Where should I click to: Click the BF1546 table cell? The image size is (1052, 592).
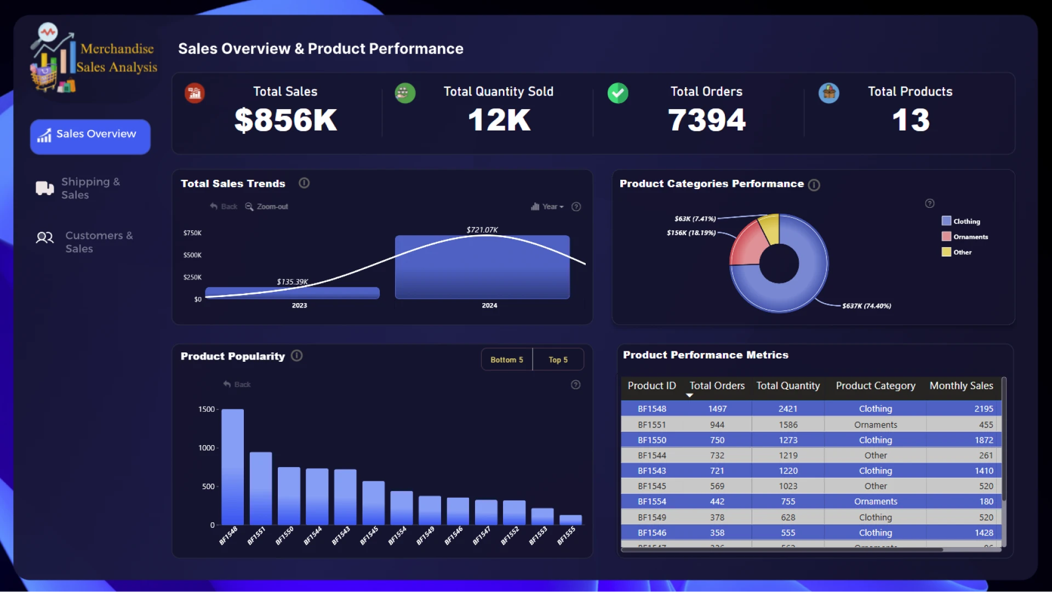click(652, 533)
